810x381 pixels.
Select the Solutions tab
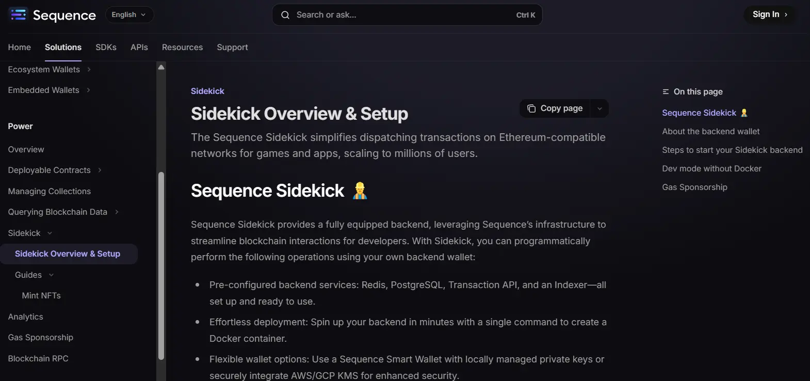pyautogui.click(x=63, y=47)
